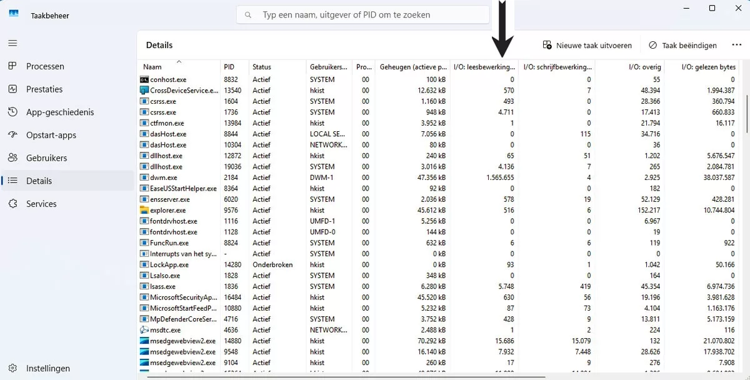Click the Taakbeheer app icon in title bar
This screenshot has height=380, width=750.
point(14,15)
